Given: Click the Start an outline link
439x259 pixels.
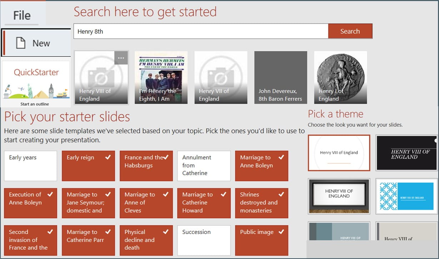Looking at the screenshot, I should click(36, 104).
